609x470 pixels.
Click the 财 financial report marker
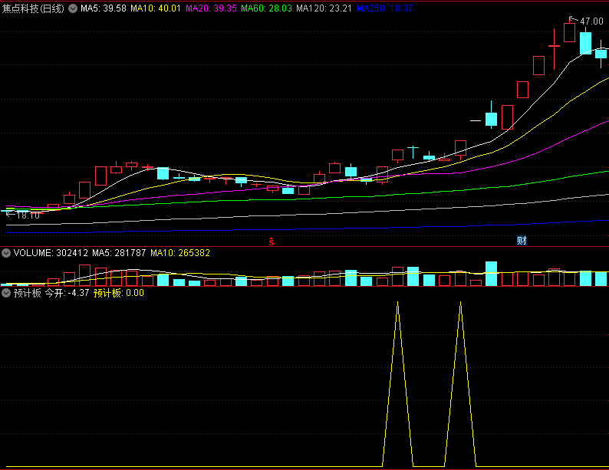tap(522, 241)
